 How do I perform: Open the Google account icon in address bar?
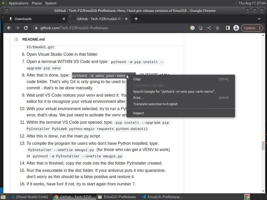point(192,28)
